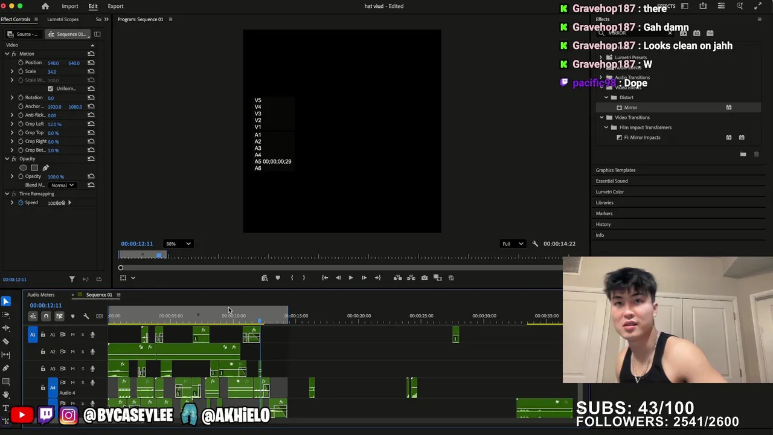Viewport: 773px width, 435px height.
Task: Select the Razor tool
Action: 6,341
